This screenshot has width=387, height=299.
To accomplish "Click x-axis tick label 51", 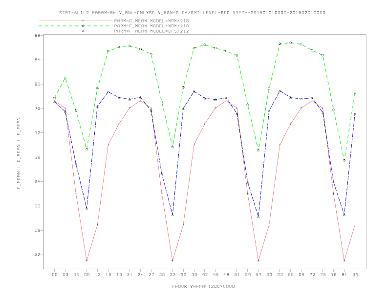I will click(237, 275).
